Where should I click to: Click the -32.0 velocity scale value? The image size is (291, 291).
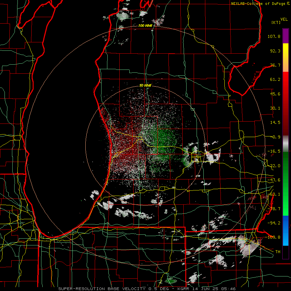(274, 166)
